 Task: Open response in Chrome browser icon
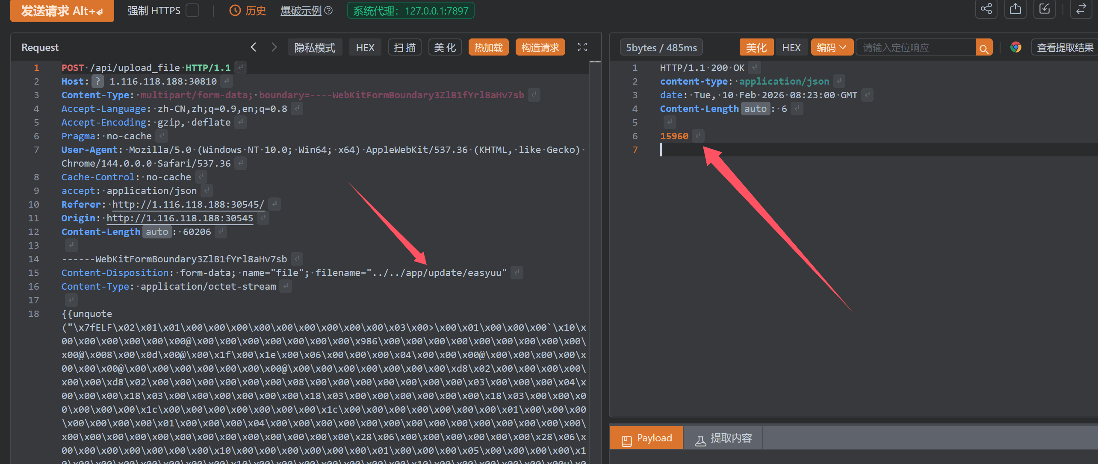(1016, 47)
